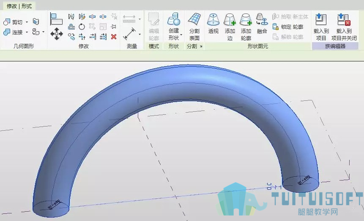Open the 创建形状 dropdown arrow
The image size is (364, 221).
[181, 35]
